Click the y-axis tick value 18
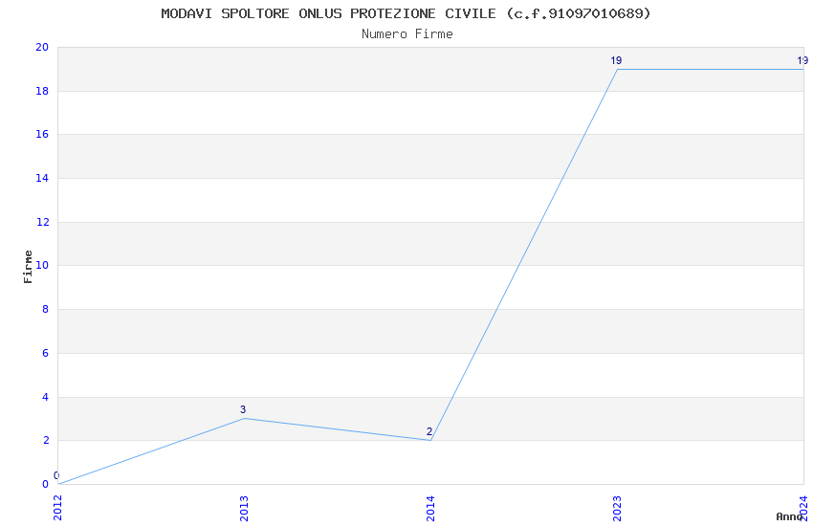This screenshot has height=526, width=813. pos(42,91)
